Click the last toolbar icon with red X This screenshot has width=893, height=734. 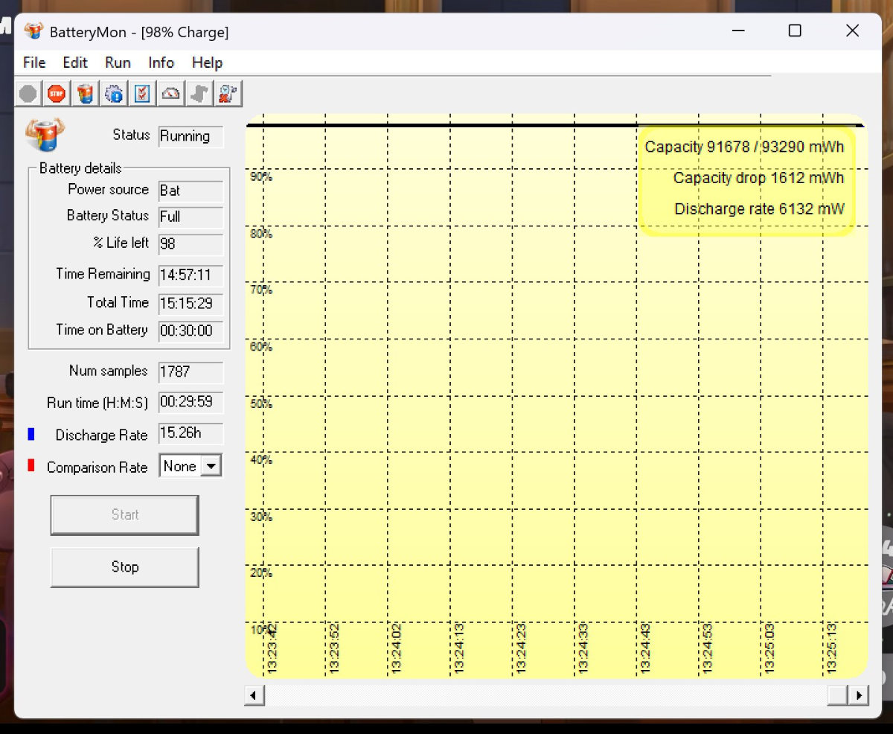click(x=228, y=94)
